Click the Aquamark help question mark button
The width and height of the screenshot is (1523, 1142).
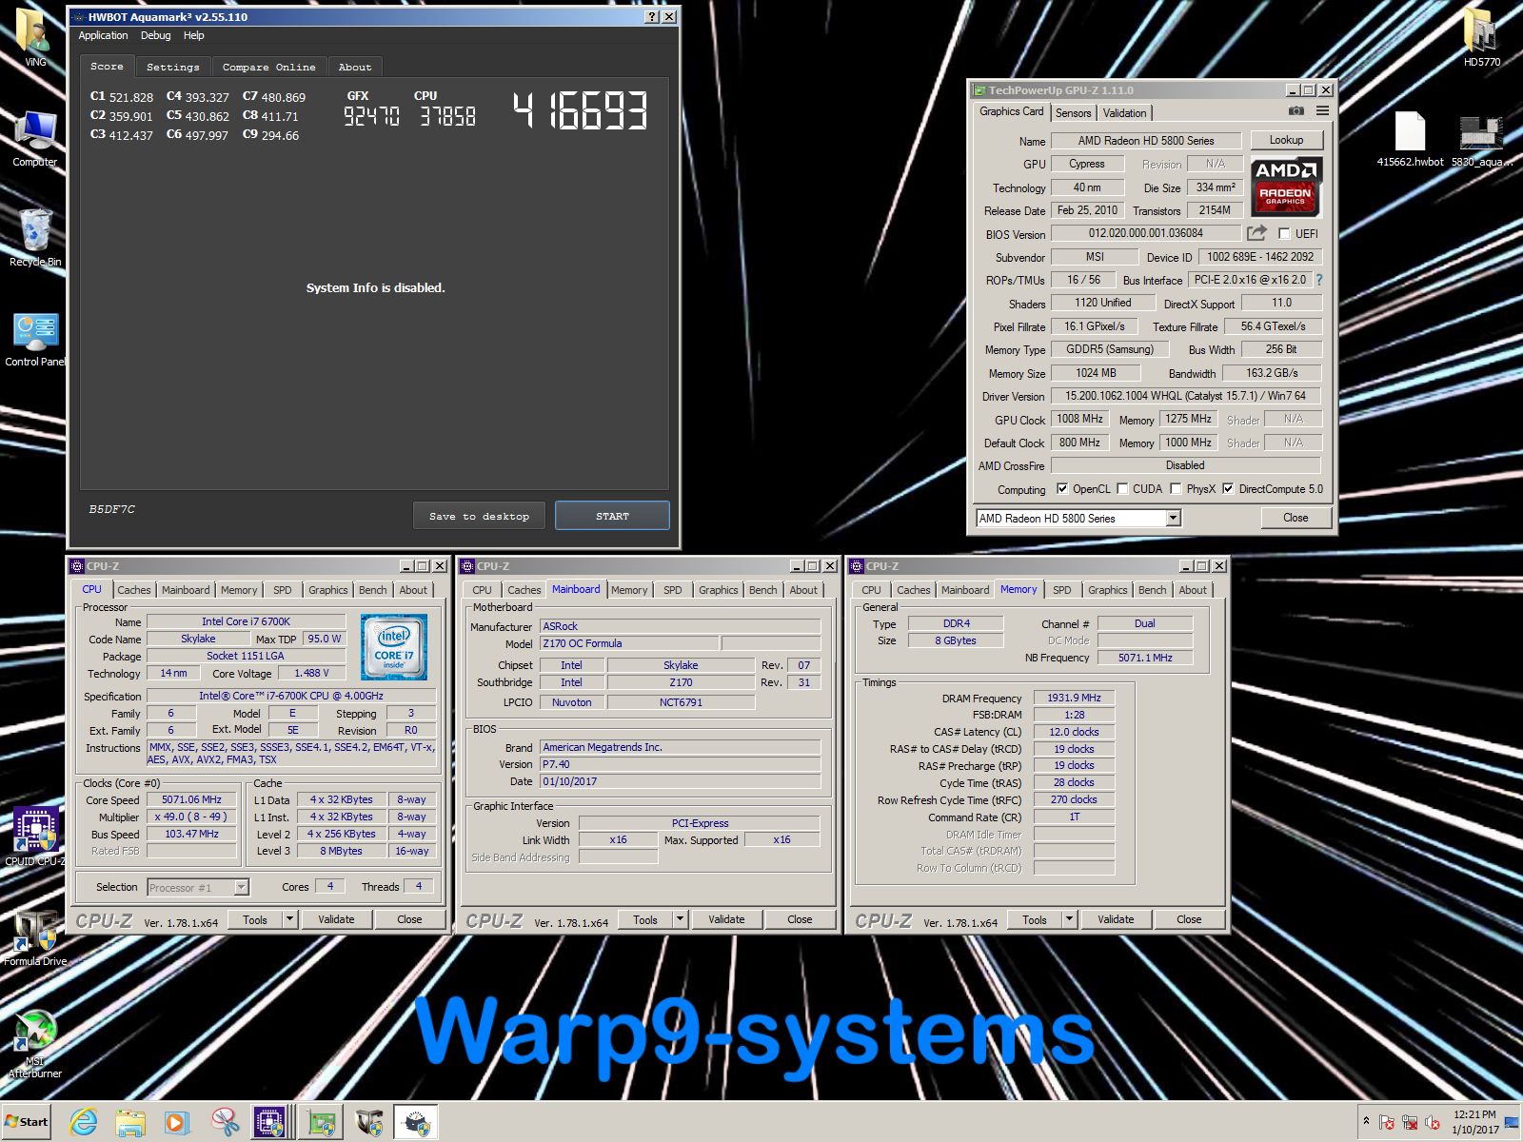pos(651,17)
